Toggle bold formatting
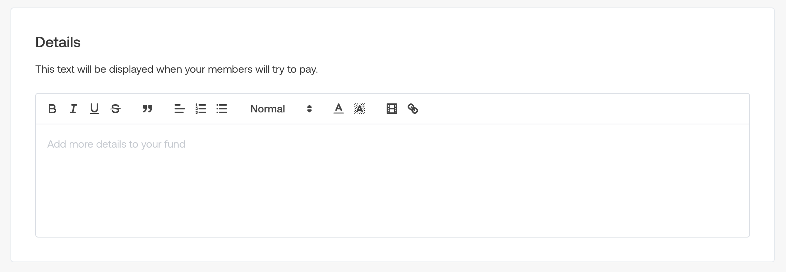This screenshot has width=786, height=272. coord(52,109)
